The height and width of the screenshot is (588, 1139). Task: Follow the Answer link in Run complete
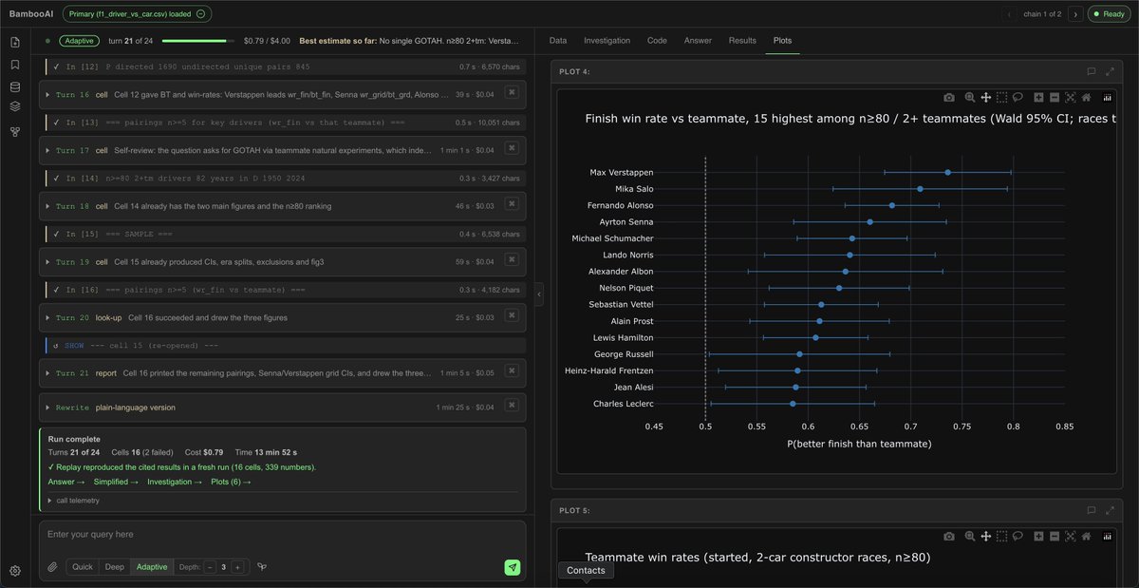[65, 482]
